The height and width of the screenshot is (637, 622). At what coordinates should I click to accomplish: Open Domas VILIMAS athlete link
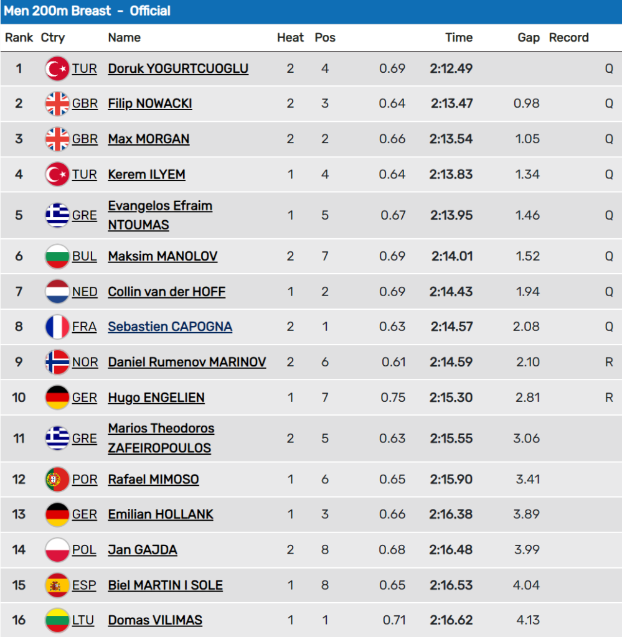point(155,620)
